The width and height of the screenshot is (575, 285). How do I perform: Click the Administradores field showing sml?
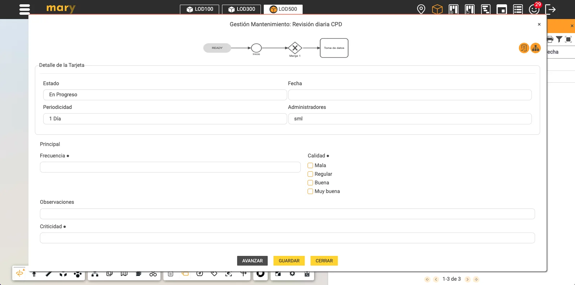[410, 119]
